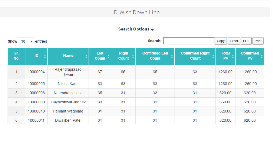273x150 pixels.
Task: Sort table by Sr. No. column arrow
Action: (x=22, y=56)
